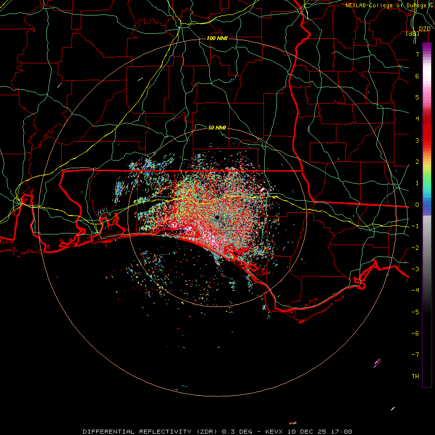Click the '50 NMI' range ring label
The width and height of the screenshot is (435, 435).
point(217,128)
